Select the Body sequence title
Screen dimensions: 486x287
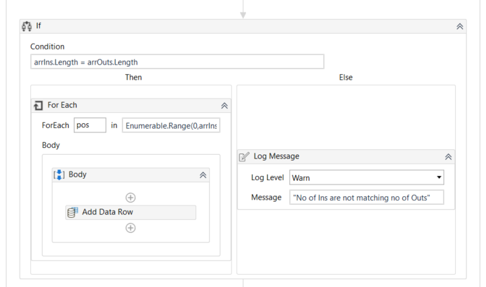click(77, 175)
